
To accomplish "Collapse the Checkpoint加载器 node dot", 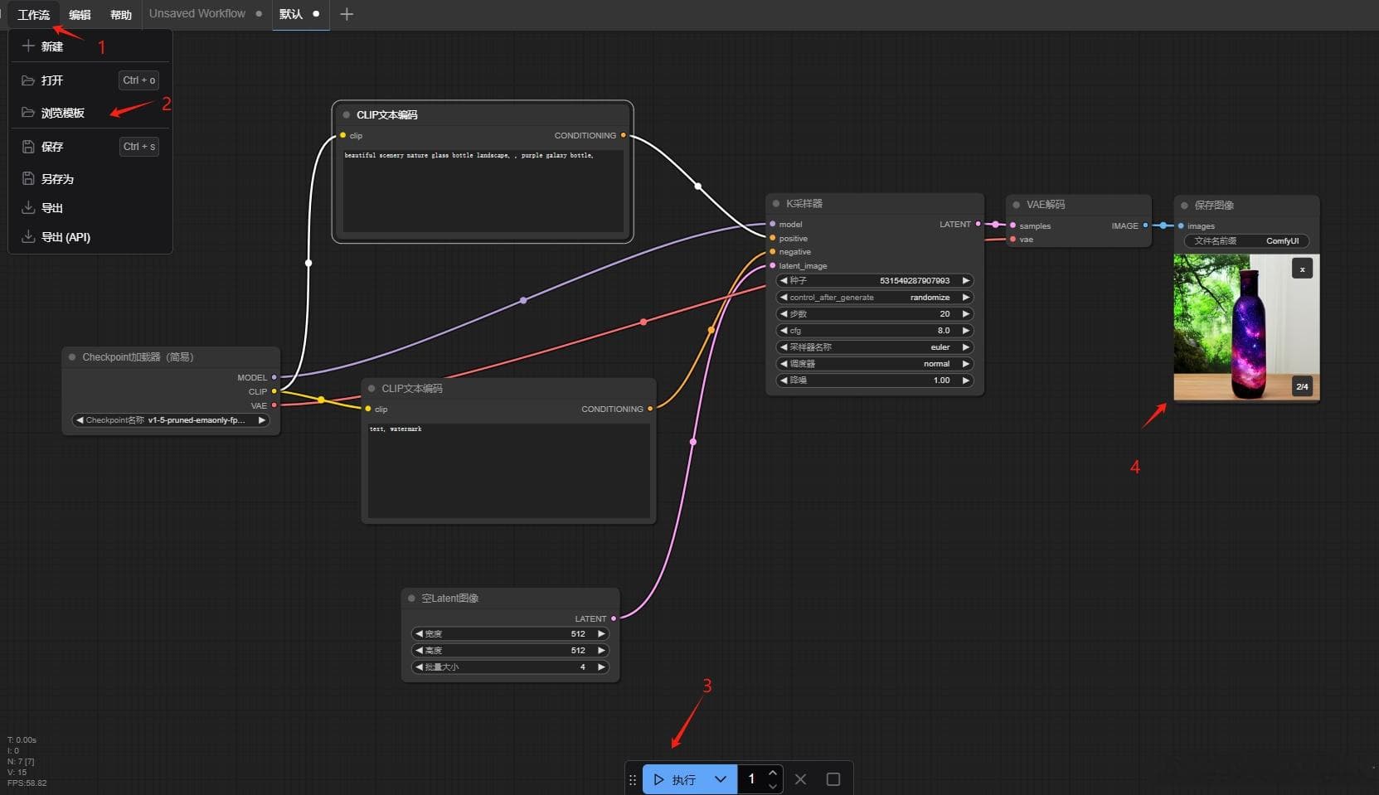I will [x=72, y=357].
